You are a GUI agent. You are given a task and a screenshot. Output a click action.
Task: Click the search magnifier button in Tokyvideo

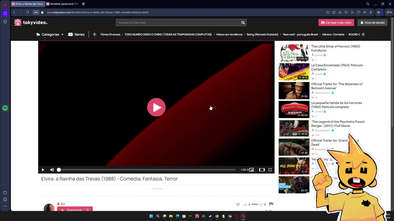(x=243, y=22)
